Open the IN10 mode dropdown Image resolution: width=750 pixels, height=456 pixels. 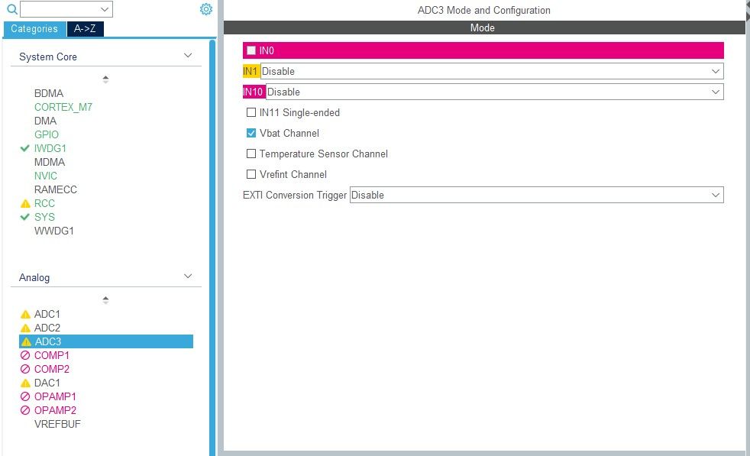[495, 92]
